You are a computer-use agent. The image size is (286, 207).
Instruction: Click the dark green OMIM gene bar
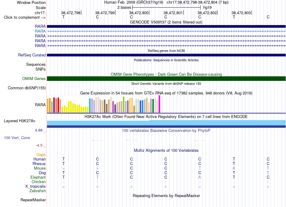(166, 79)
